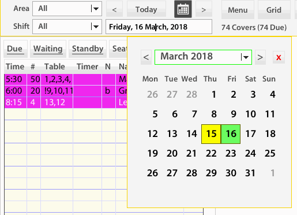Expand the March 2018 month dropdown

tap(203, 57)
